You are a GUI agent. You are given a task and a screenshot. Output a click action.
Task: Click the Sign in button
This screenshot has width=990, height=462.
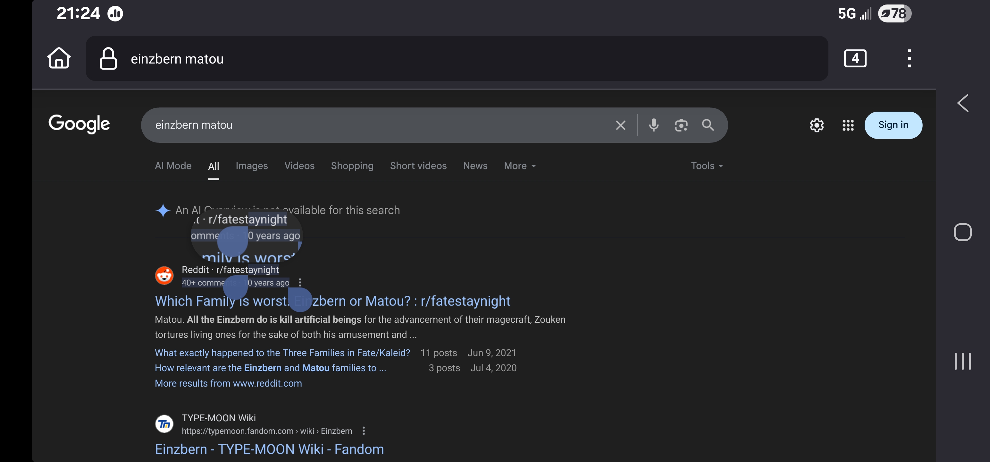pyautogui.click(x=893, y=125)
